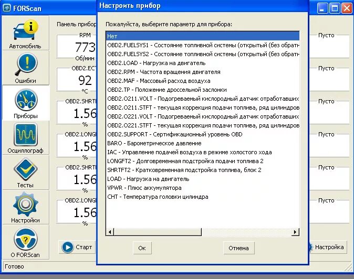Maximize the FORScan window
This screenshot has width=354, height=279.
335,8
